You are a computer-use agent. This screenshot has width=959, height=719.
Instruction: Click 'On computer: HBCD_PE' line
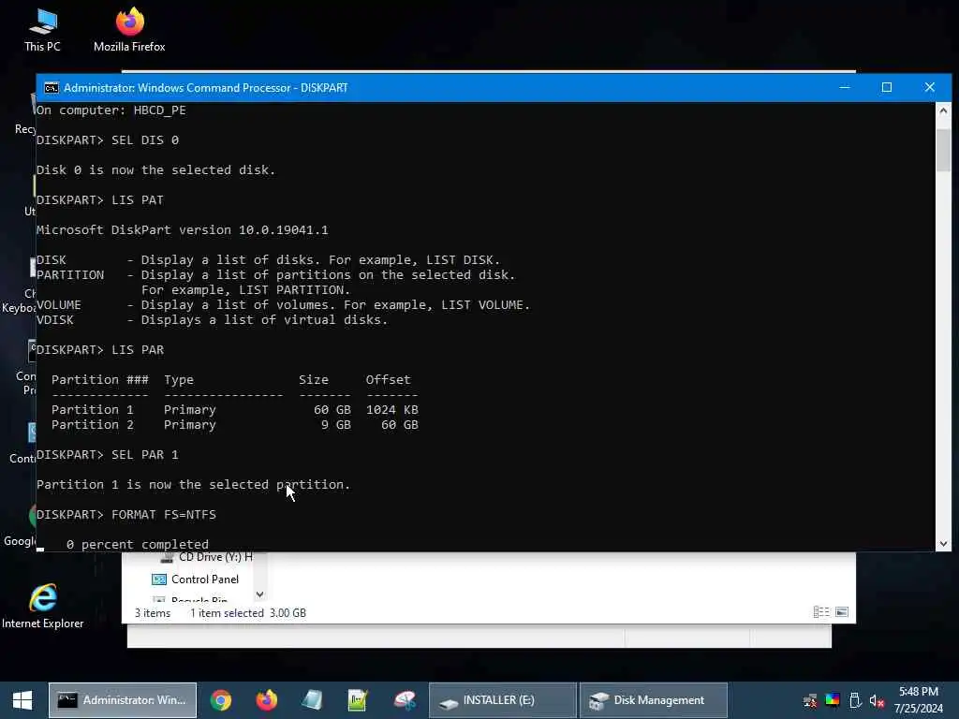[x=111, y=110]
